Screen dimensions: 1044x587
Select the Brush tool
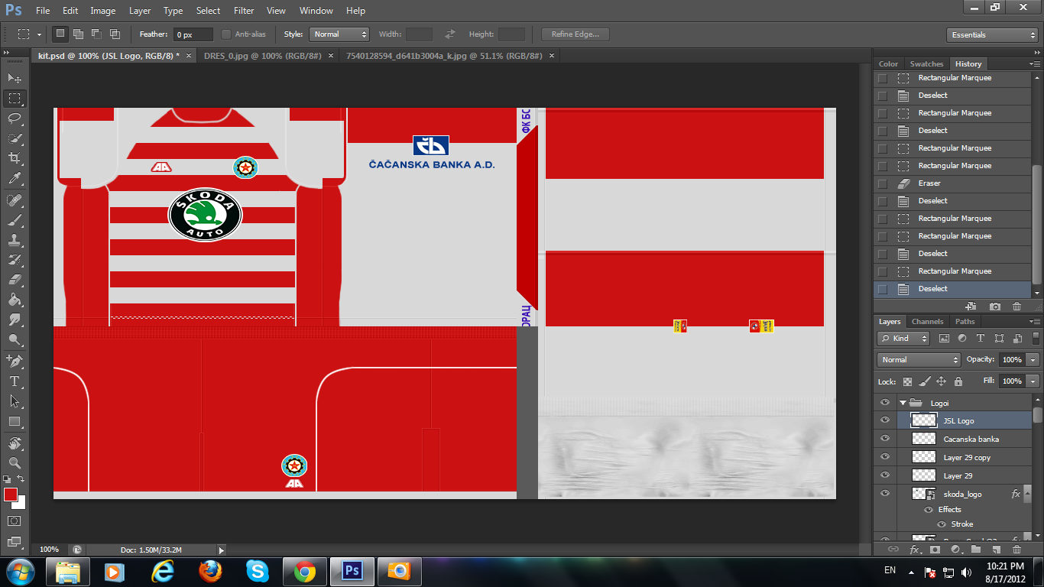pos(15,220)
